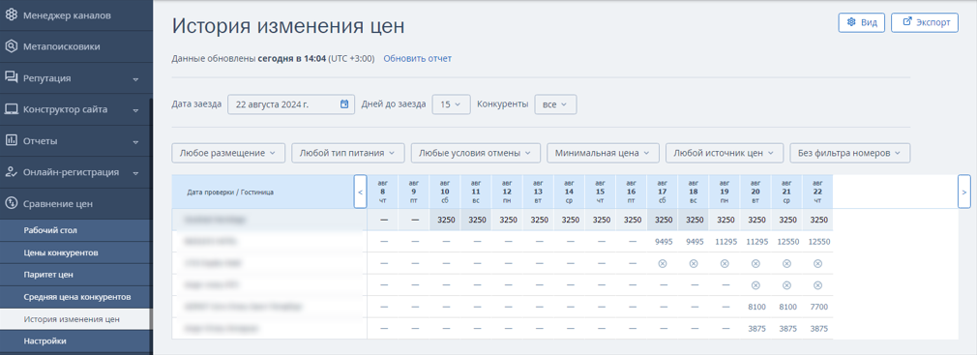Open the Любой источник цен filter
The height and width of the screenshot is (355, 977).
click(724, 153)
